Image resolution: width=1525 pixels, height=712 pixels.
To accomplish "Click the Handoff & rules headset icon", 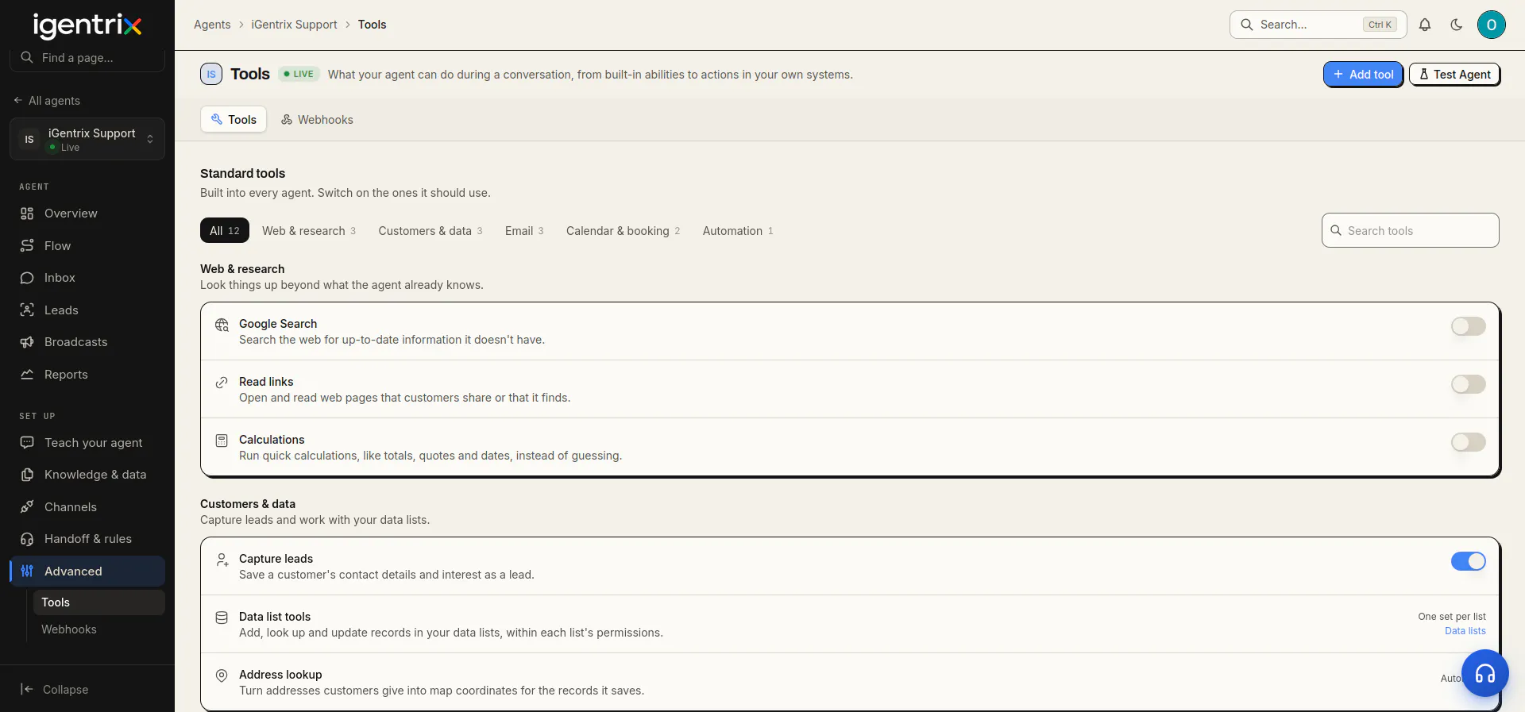I will (x=27, y=539).
